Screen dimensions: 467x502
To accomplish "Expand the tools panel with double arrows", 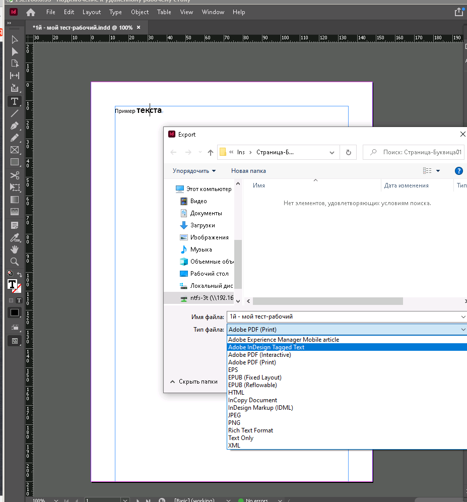I will tap(9, 23).
